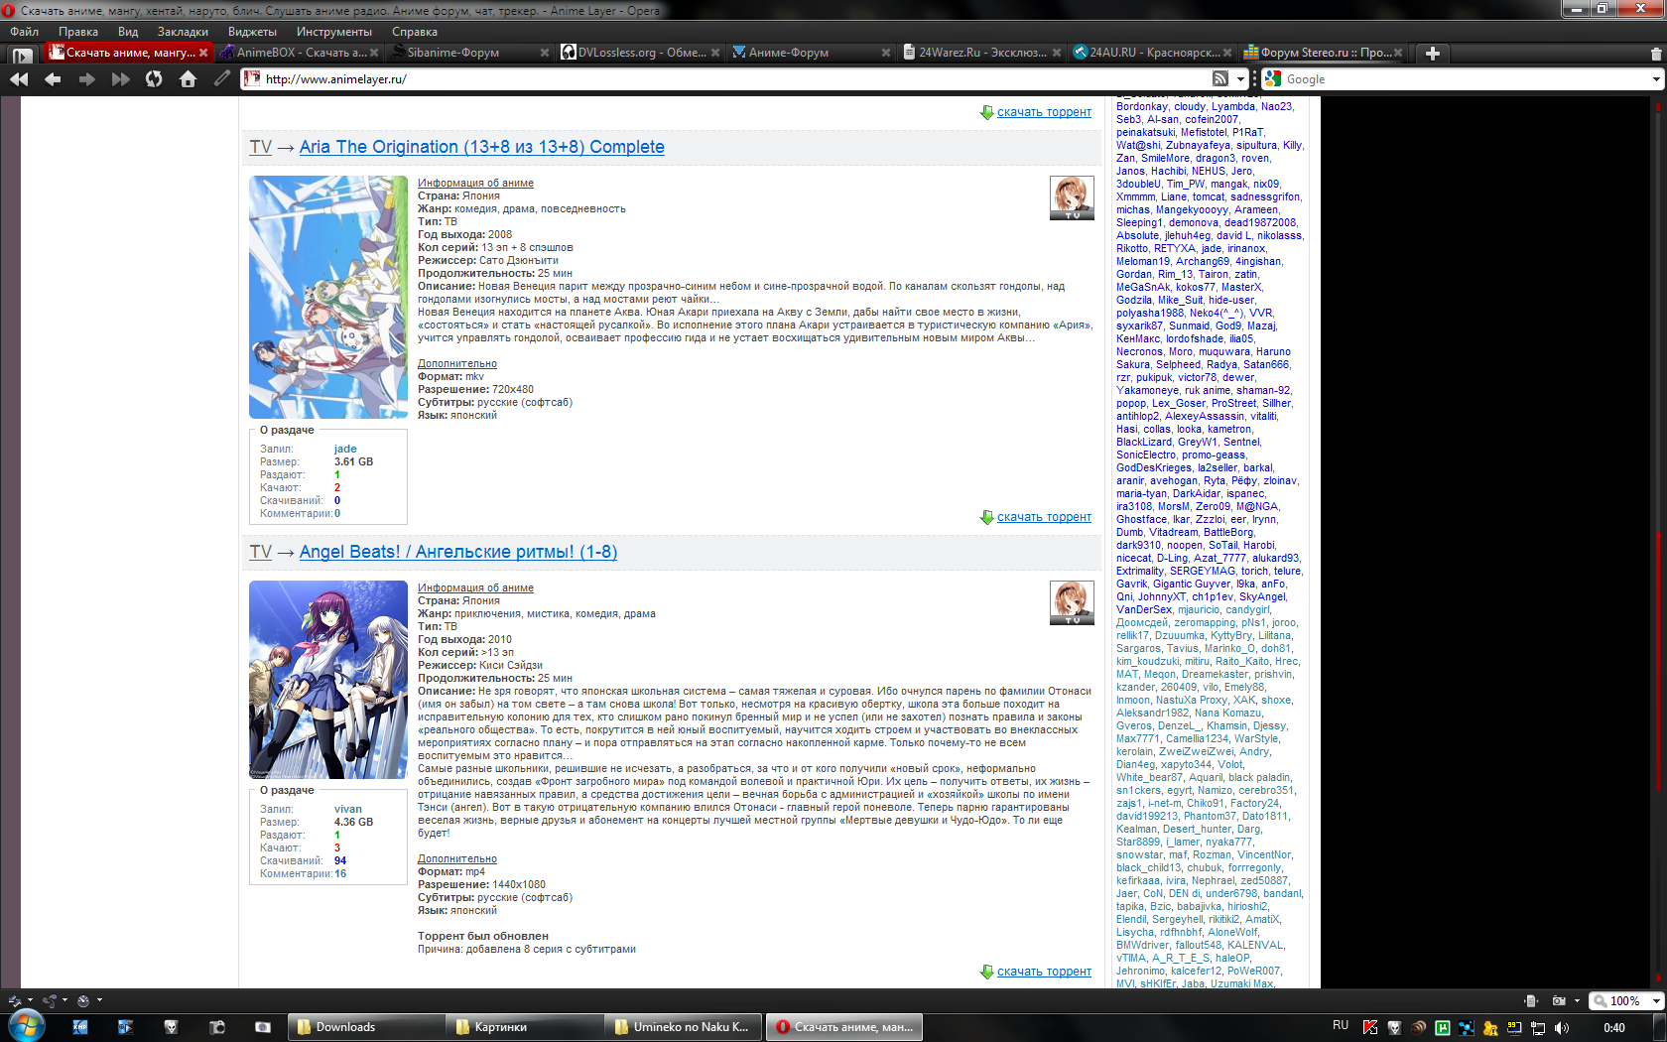Screen dimensions: 1667x1042
Task: Click the topmost скачать торрент link
Action: (1044, 112)
